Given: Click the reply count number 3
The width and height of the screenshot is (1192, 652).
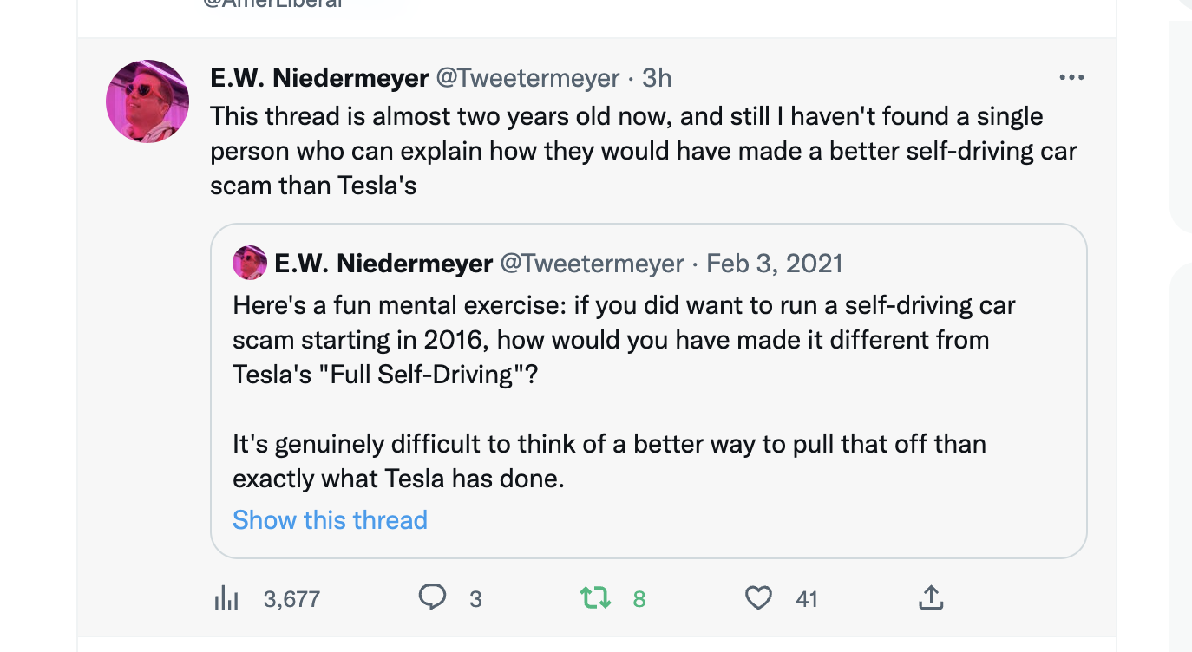Looking at the screenshot, I should coord(475,599).
